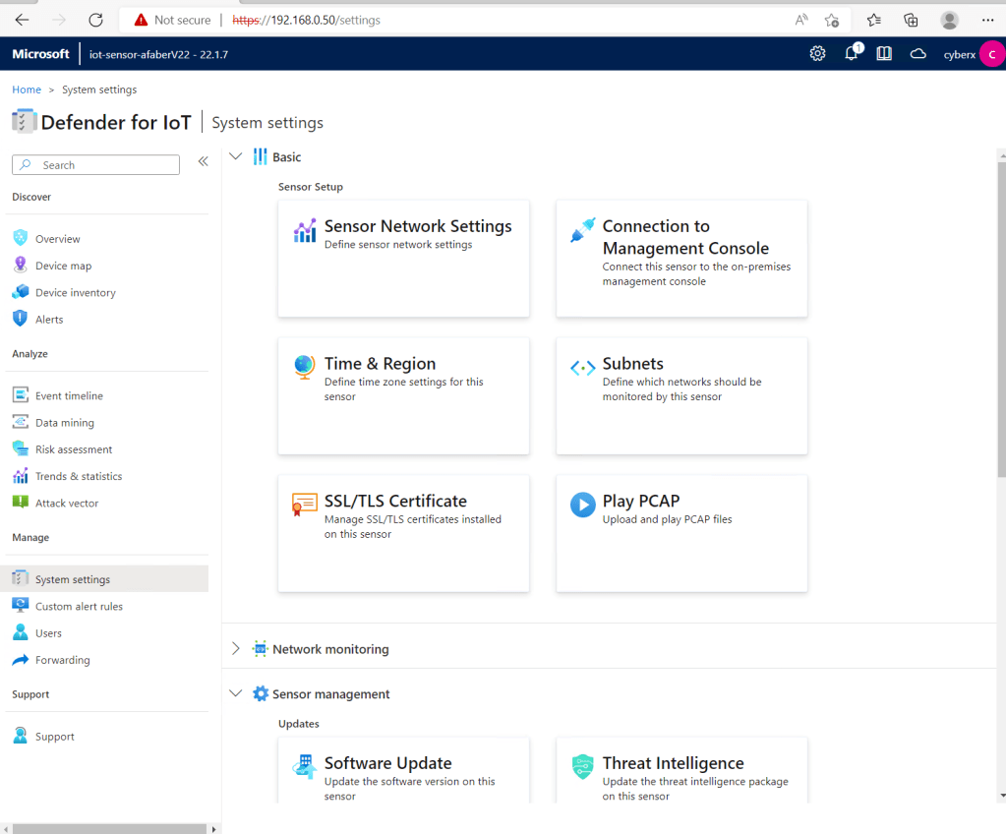The width and height of the screenshot is (1006, 834).
Task: Click browser refresh button
Action: tap(95, 20)
